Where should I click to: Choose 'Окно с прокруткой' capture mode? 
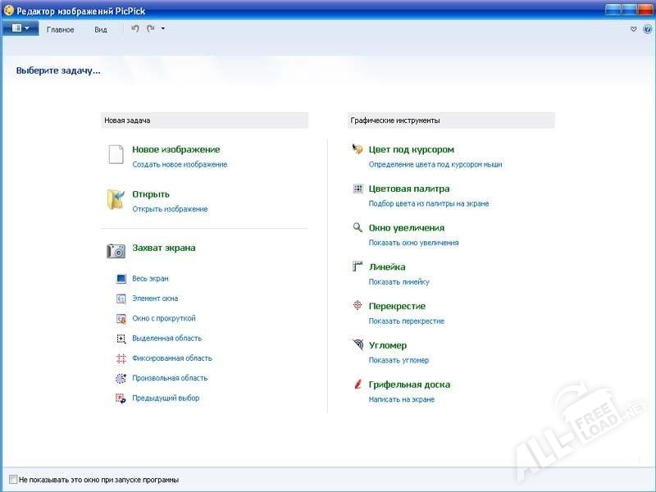[x=164, y=318]
